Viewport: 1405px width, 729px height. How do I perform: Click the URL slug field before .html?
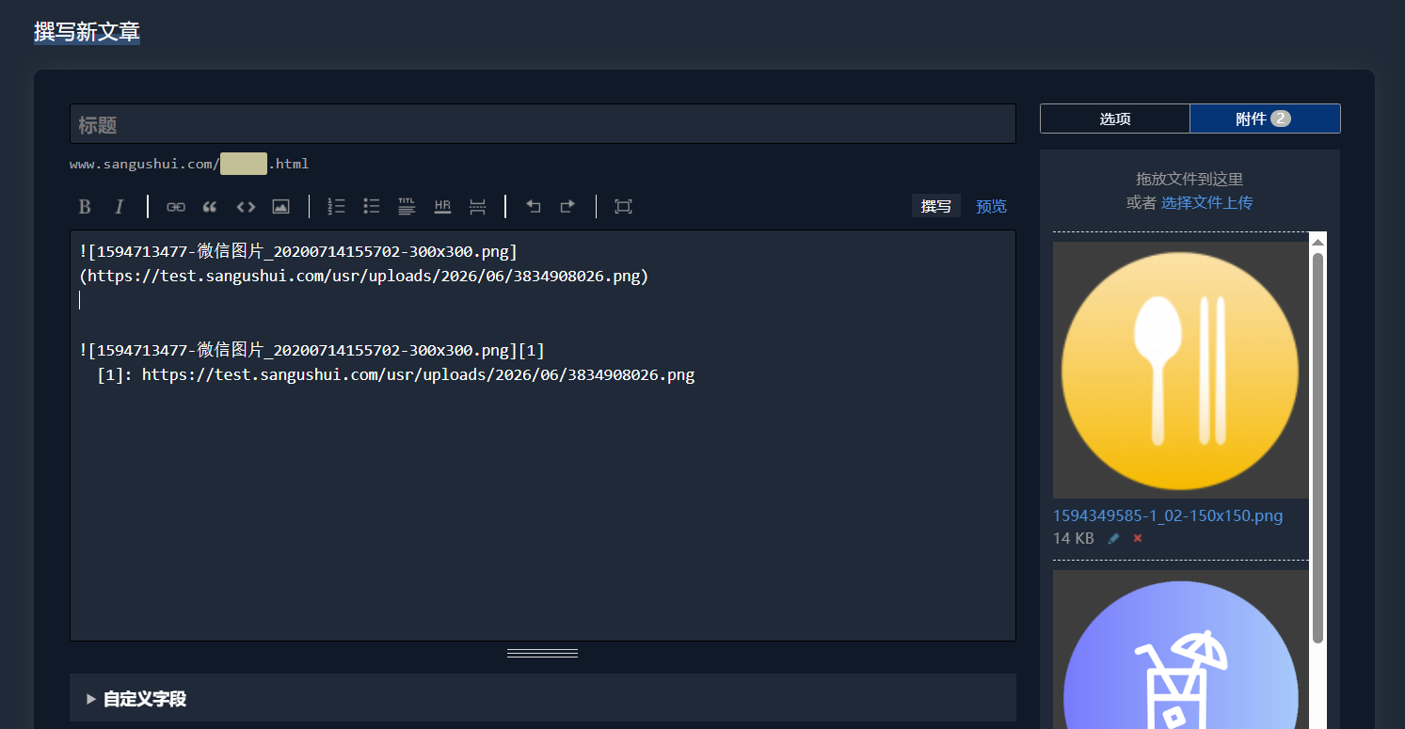coord(244,164)
